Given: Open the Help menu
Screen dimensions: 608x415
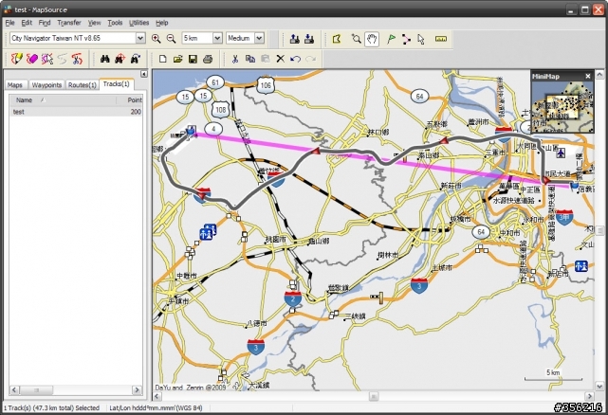Looking at the screenshot, I should coord(161,23).
